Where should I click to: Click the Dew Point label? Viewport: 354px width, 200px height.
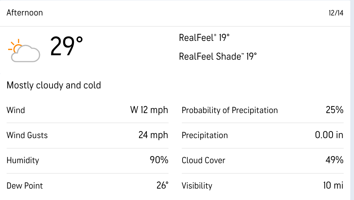(x=25, y=185)
